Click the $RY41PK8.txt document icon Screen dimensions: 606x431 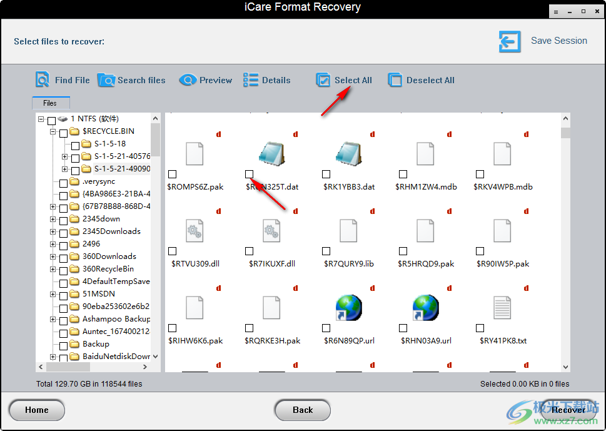[502, 308]
